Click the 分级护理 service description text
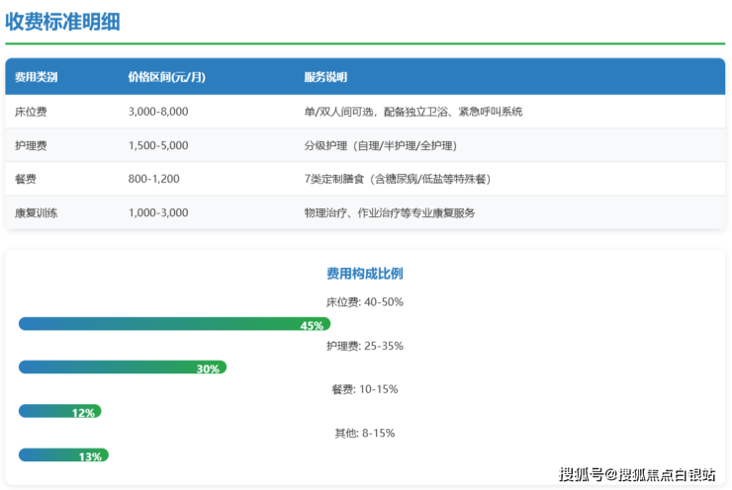The height and width of the screenshot is (490, 732). [x=380, y=145]
